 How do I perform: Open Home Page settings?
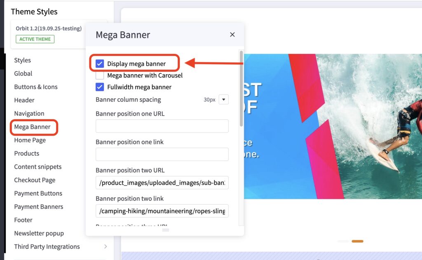30,140
